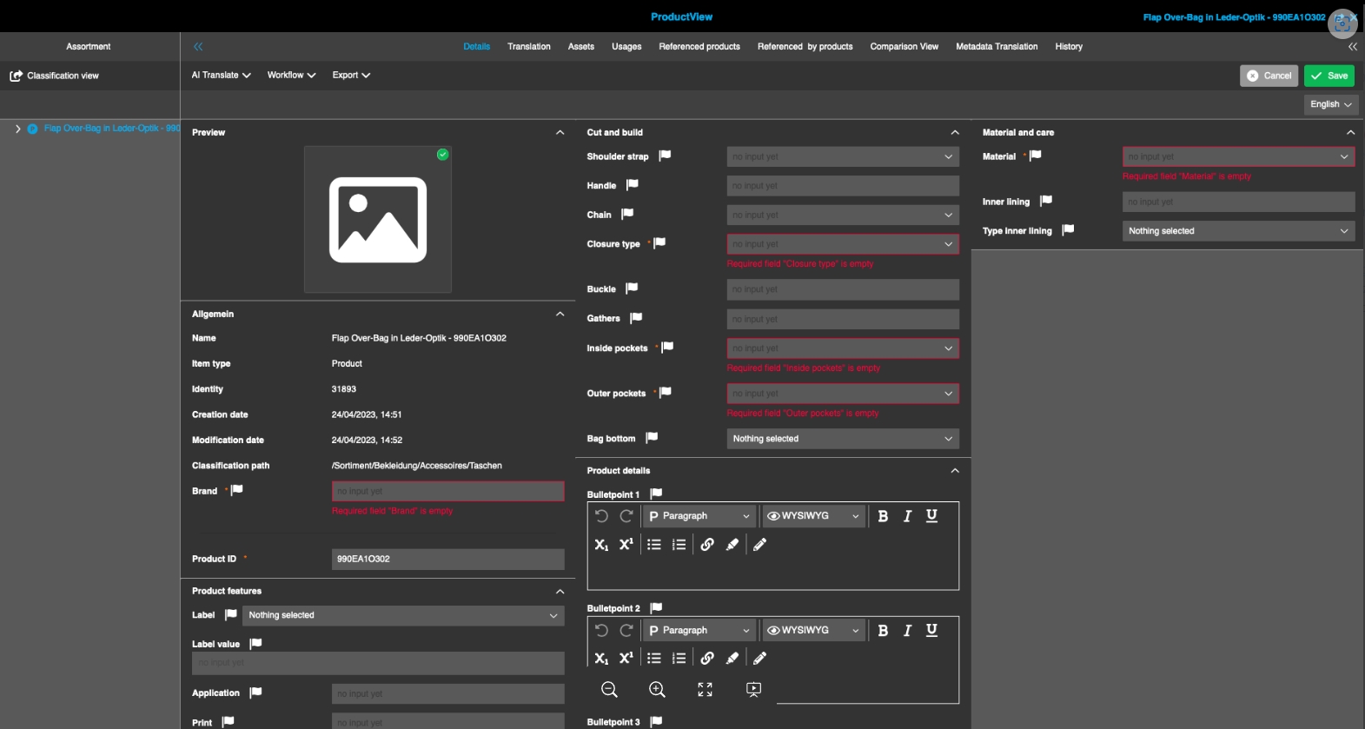Click the flag icon next to Brand
This screenshot has width=1365, height=729.
coord(237,490)
